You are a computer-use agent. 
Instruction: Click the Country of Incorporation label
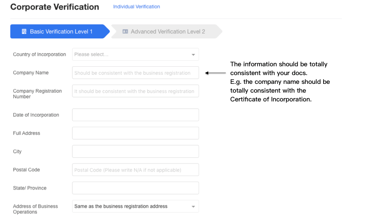coord(39,54)
